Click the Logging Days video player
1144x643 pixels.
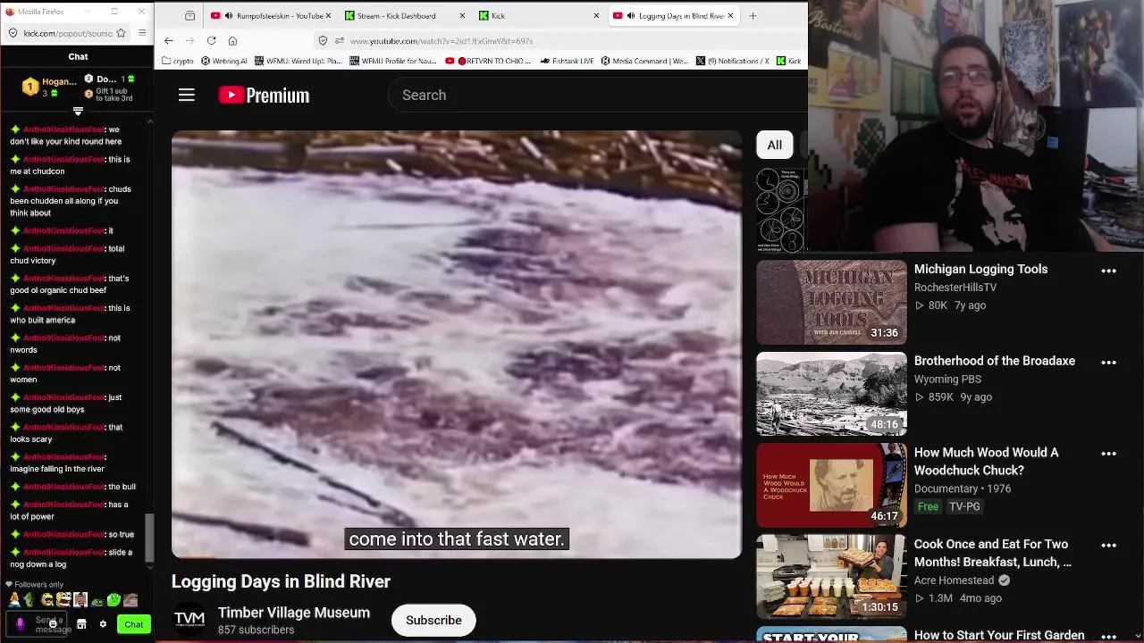pyautogui.click(x=456, y=345)
